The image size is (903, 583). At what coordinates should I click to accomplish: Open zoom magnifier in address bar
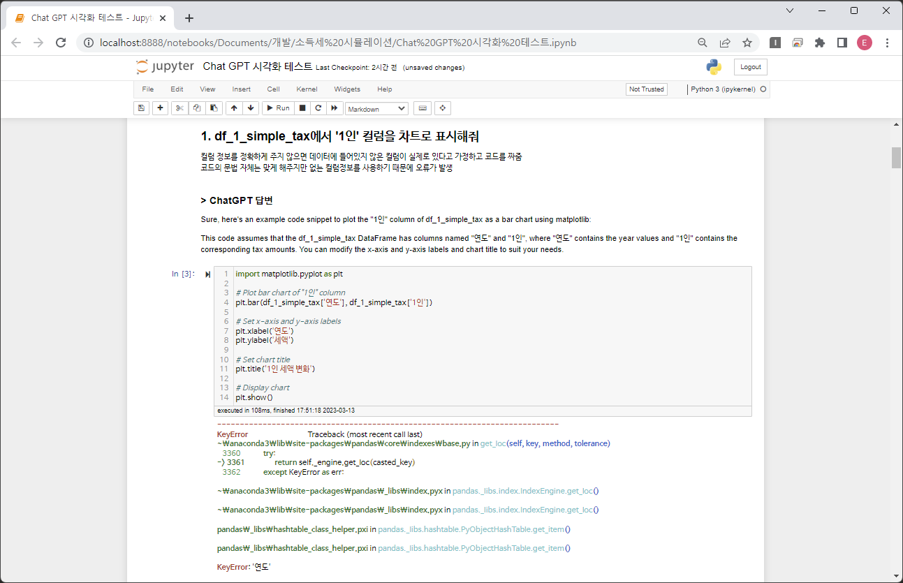(x=703, y=43)
